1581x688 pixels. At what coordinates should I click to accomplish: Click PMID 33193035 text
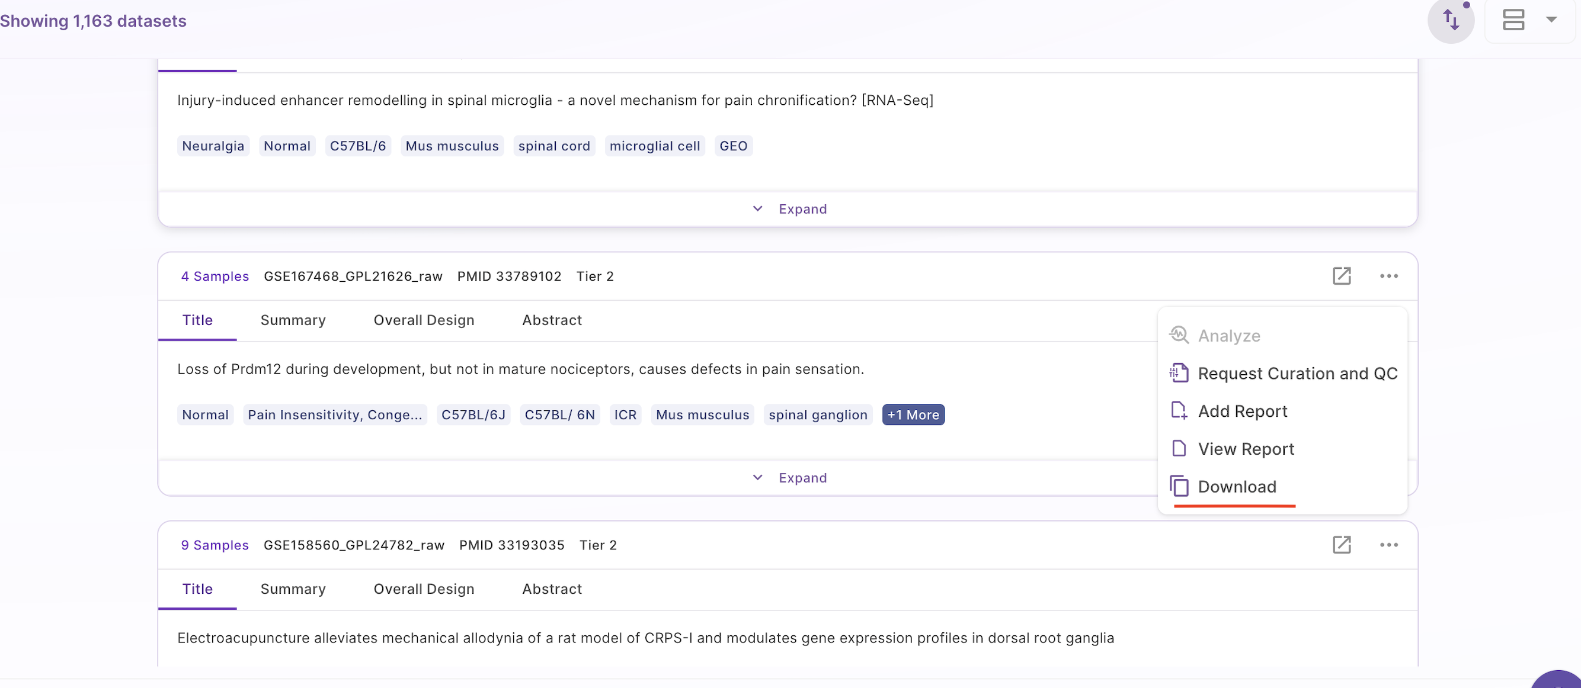511,545
